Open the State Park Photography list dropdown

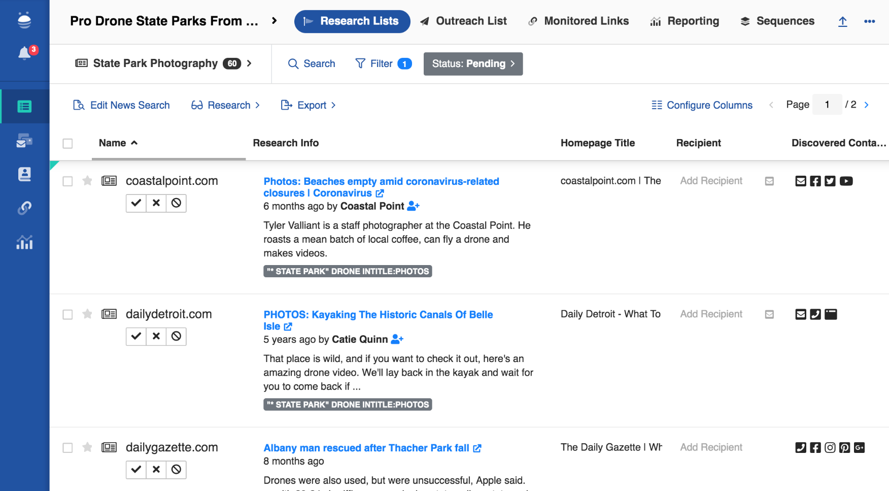[x=163, y=63]
